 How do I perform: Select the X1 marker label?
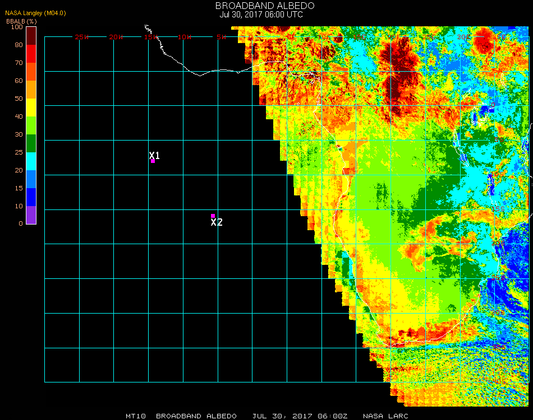pos(155,155)
